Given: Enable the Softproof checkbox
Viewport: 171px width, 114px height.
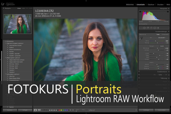Looking at the screenshot, I should coord(87,110).
